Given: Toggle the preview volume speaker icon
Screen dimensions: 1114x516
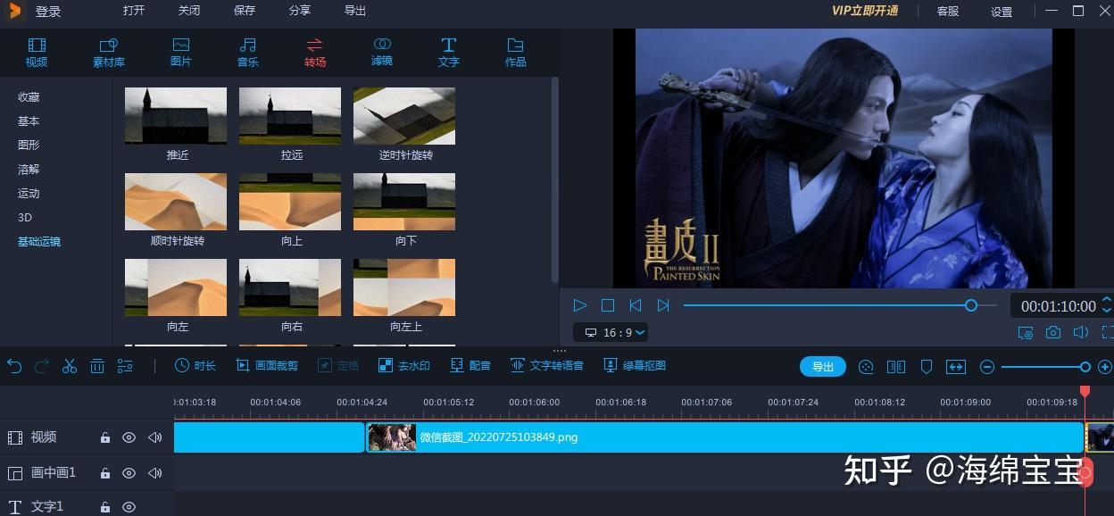Looking at the screenshot, I should click(1081, 332).
